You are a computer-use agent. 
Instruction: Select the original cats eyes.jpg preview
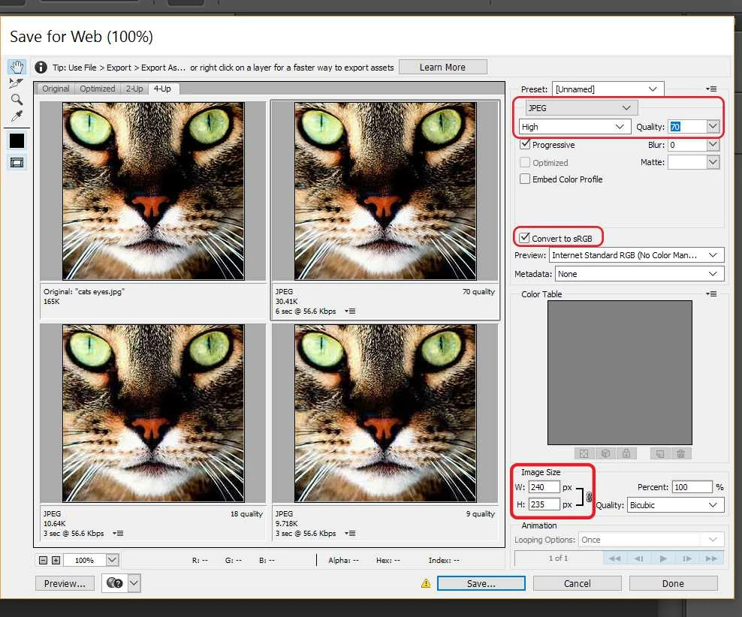pyautogui.click(x=153, y=191)
